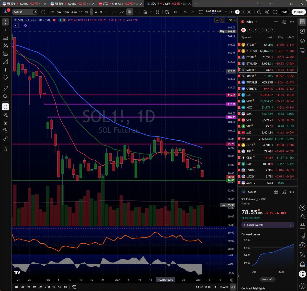Open the red flag list filter
This screenshot has width=307, height=291.
pyautogui.click(x=243, y=30)
